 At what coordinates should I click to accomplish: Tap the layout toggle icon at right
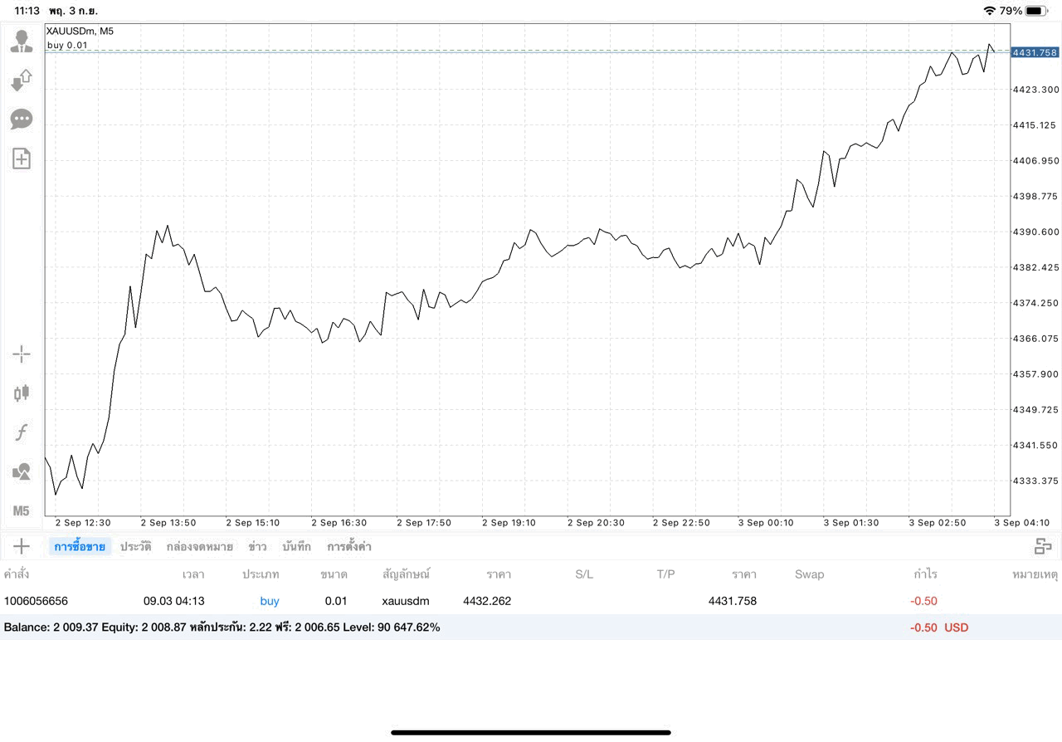(1043, 546)
